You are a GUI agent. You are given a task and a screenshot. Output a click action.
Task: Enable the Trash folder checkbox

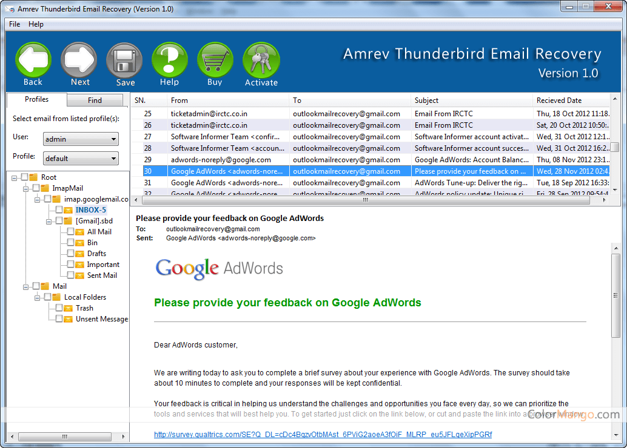coord(59,308)
